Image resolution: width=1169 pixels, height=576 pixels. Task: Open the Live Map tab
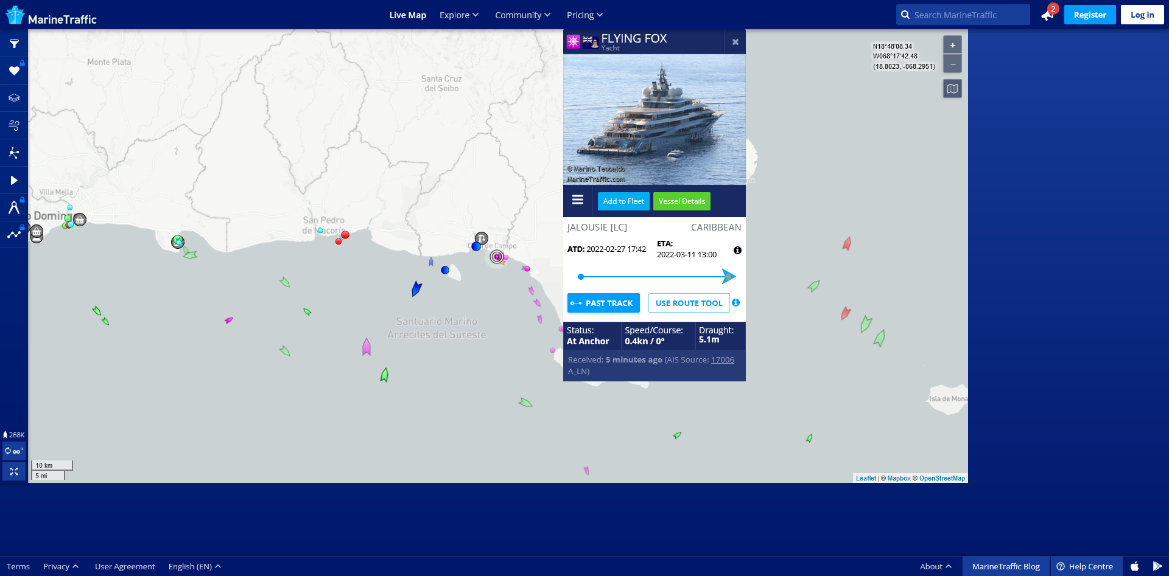(408, 15)
